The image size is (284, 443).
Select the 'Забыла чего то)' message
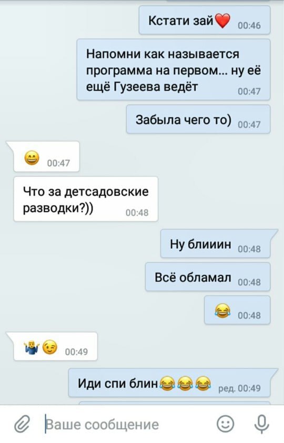click(x=198, y=119)
